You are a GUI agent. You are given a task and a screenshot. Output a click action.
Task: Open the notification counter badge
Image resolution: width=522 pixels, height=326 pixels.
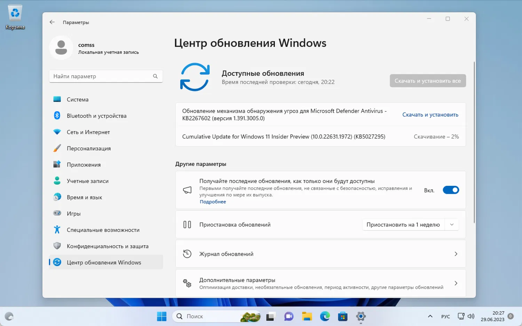click(x=511, y=316)
